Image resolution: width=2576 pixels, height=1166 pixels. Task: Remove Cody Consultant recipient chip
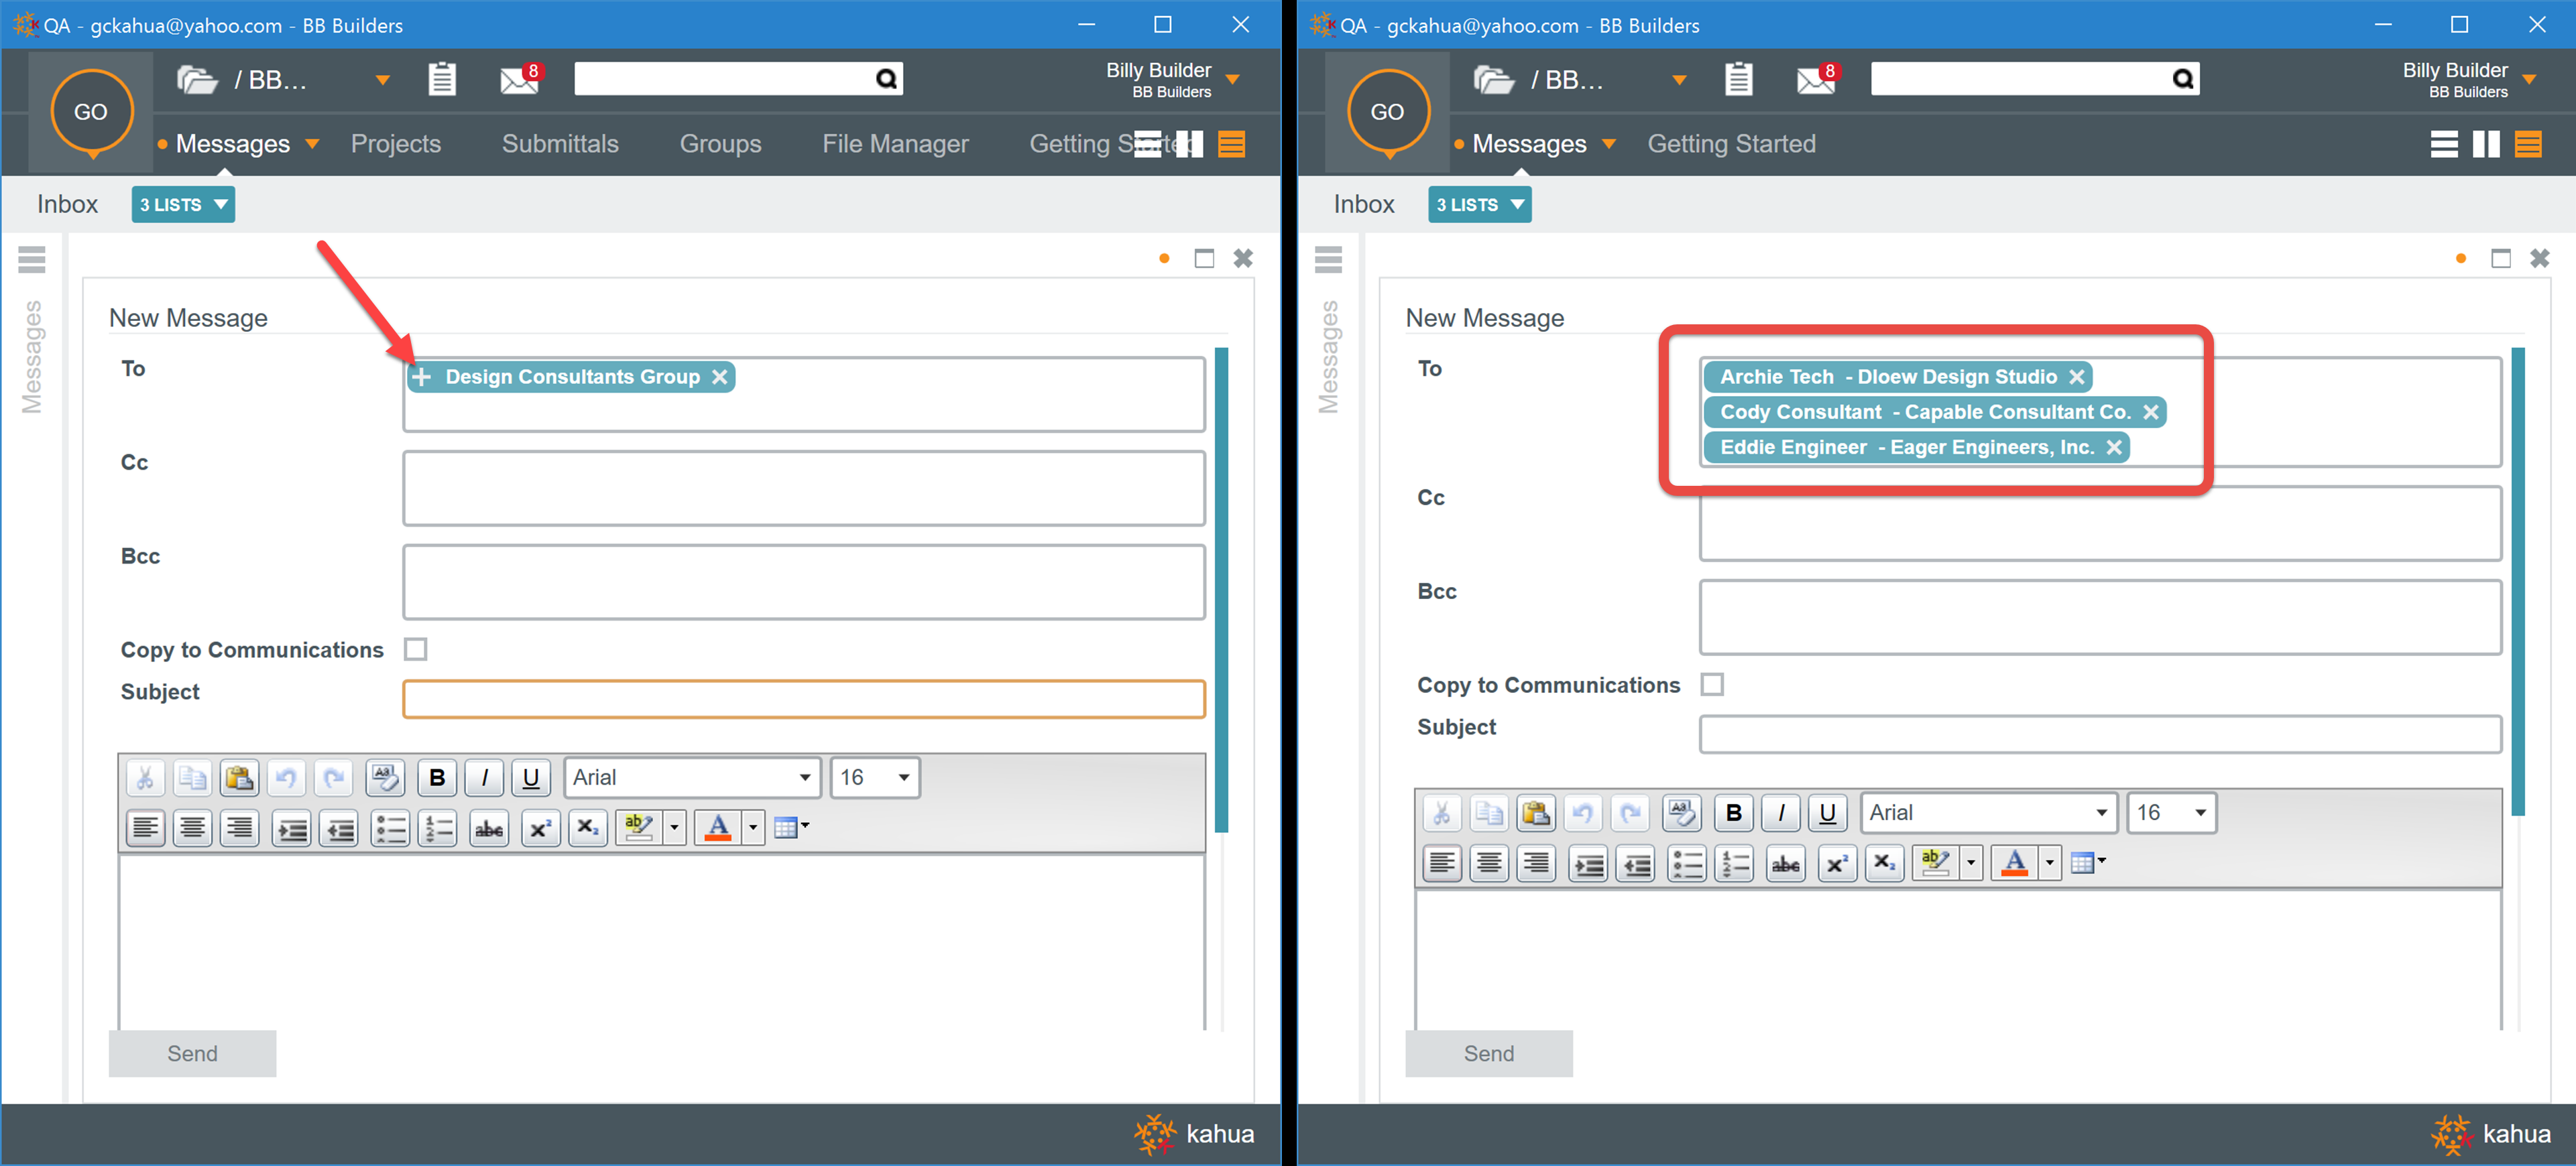[2151, 413]
